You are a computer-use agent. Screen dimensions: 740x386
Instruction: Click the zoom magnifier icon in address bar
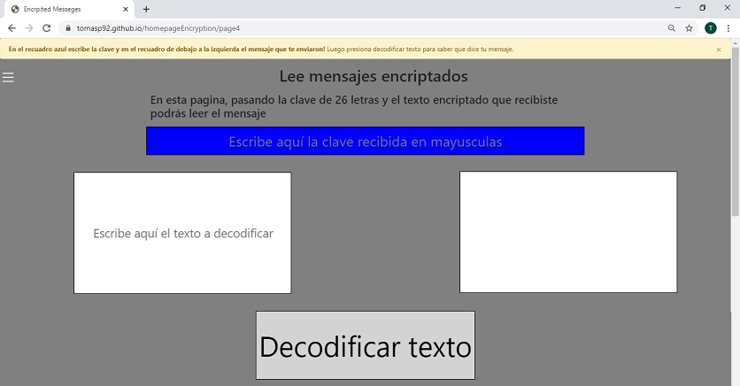(x=672, y=28)
